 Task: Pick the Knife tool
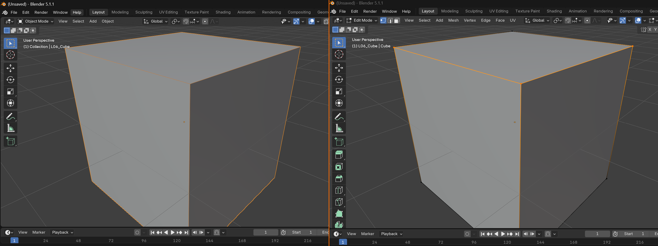(x=339, y=202)
